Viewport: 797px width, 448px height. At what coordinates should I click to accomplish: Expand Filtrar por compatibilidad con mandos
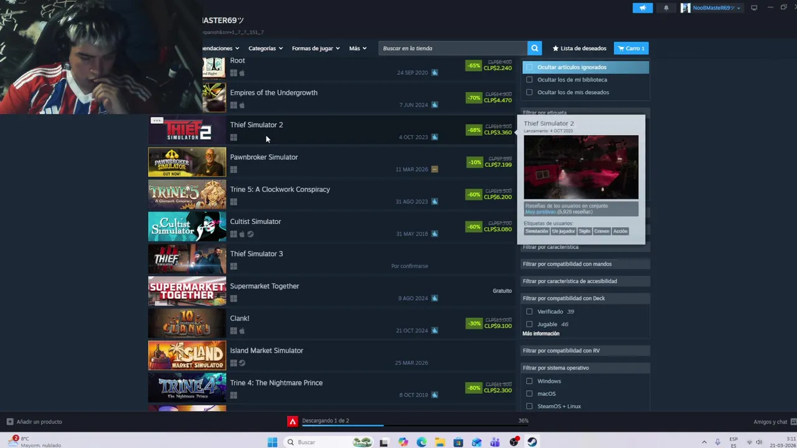(585, 264)
